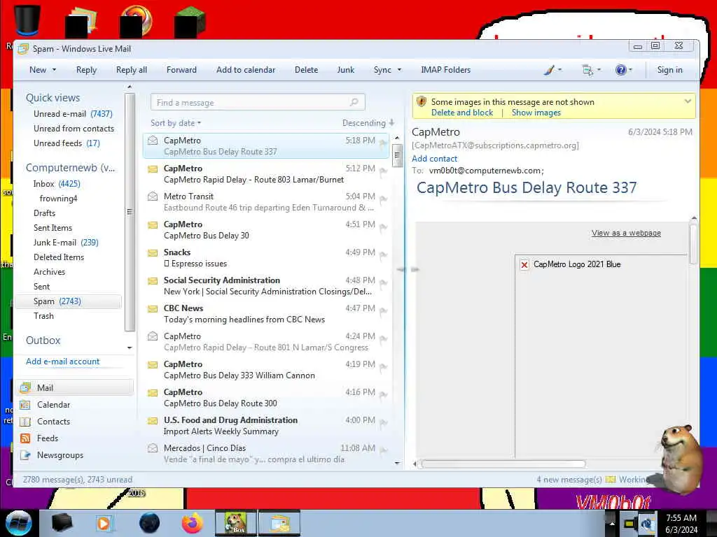Open the Deleted Items folder
The width and height of the screenshot is (717, 537).
pos(59,257)
